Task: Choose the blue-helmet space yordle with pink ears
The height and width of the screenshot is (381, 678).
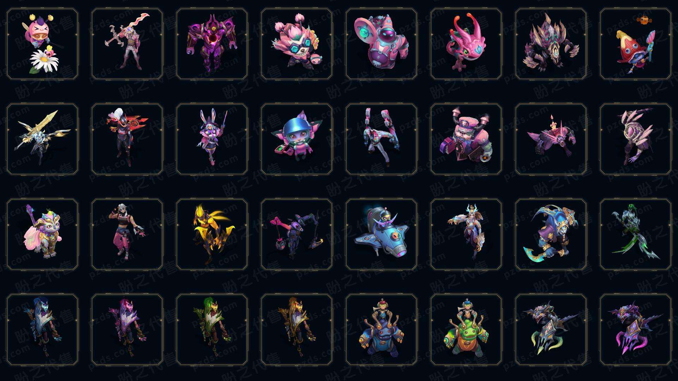Action: (297, 139)
